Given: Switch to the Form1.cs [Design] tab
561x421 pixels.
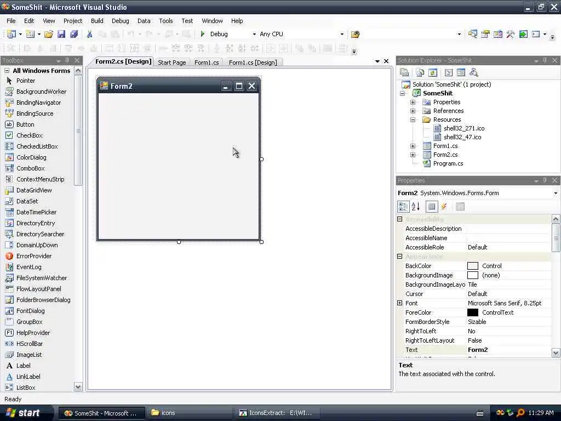Looking at the screenshot, I should coord(253,62).
